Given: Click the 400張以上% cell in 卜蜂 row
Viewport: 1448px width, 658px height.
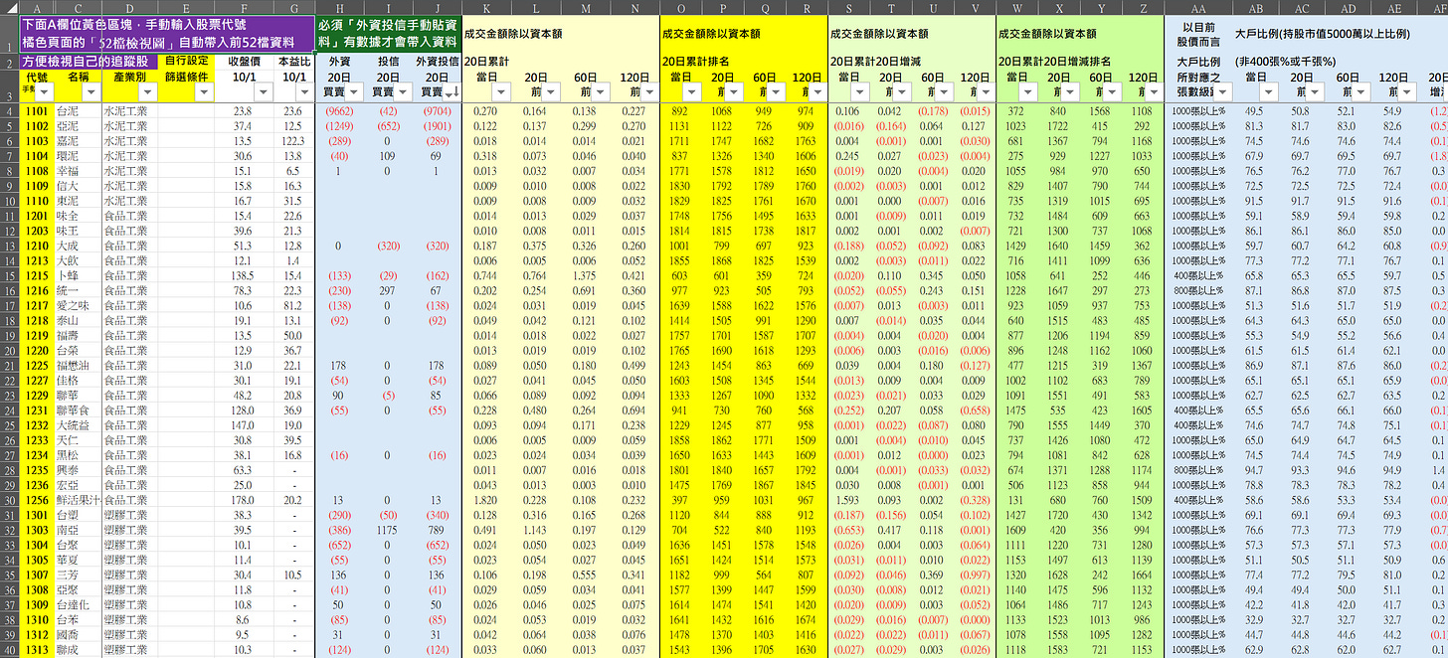Looking at the screenshot, I should pos(1197,275).
